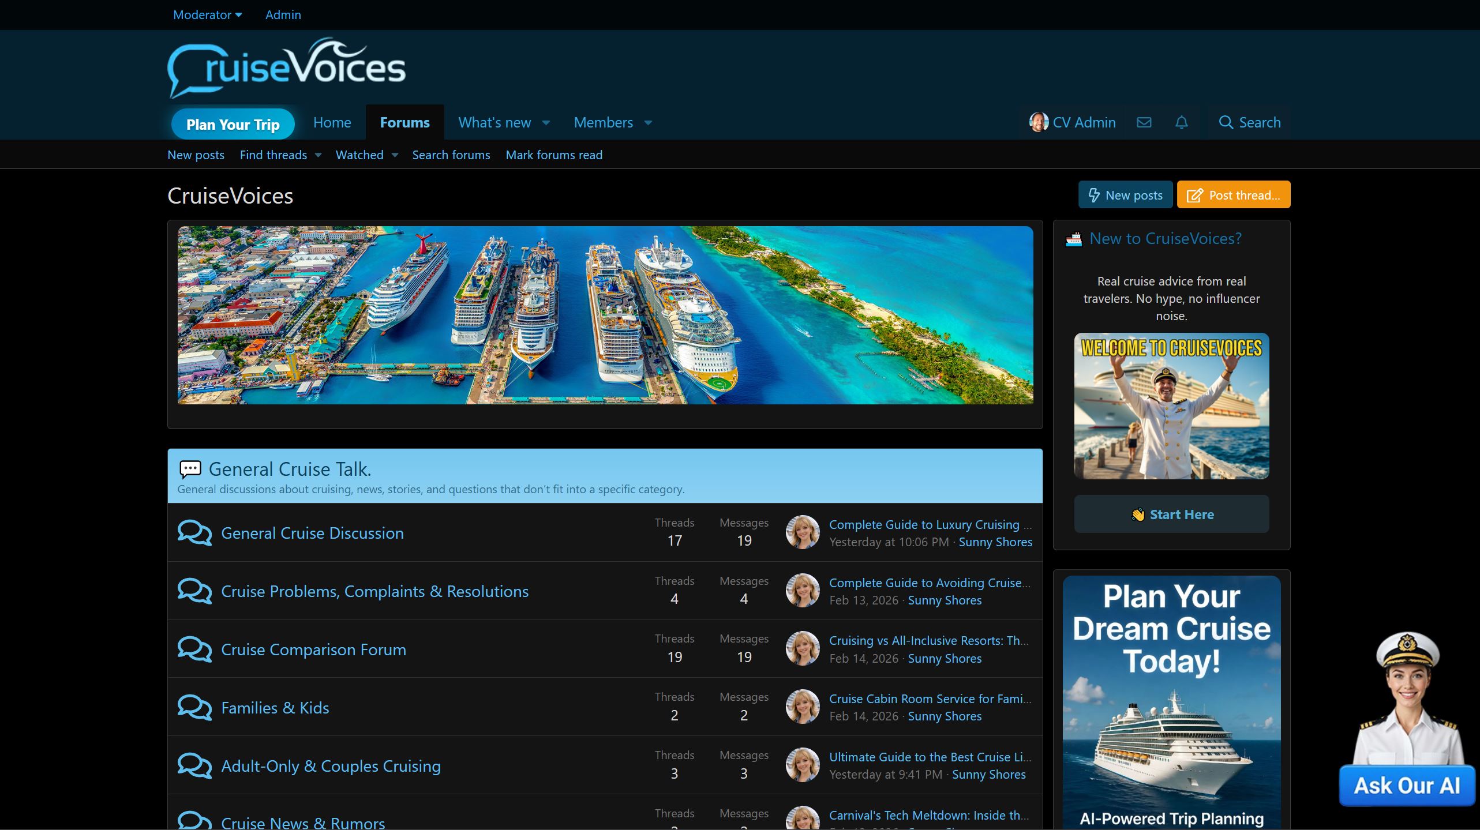Click the Mark forums read link

(553, 155)
